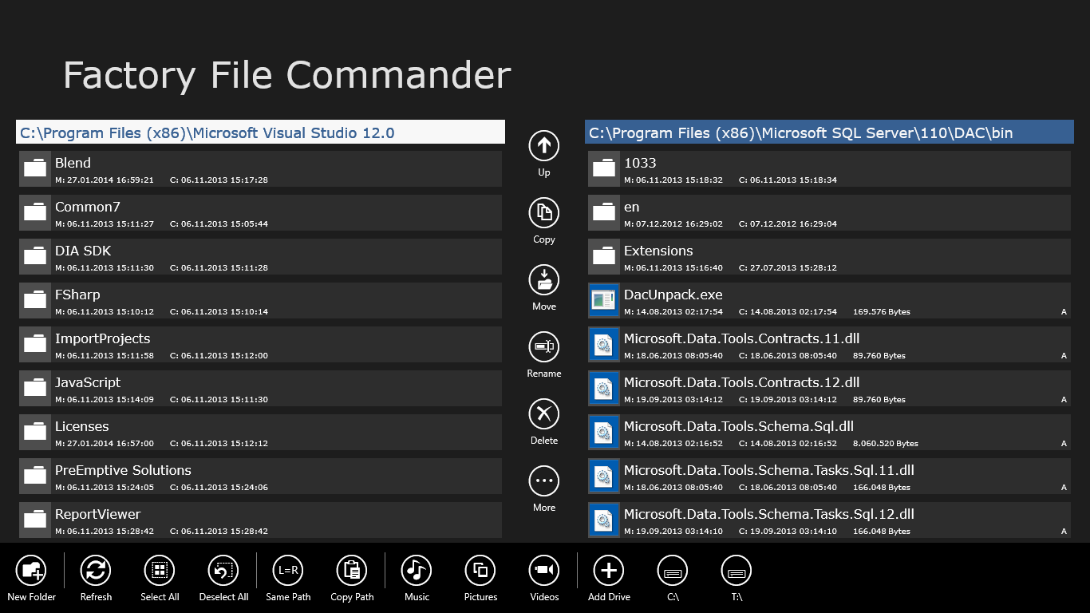Click the Deselect All icon

coord(223,571)
